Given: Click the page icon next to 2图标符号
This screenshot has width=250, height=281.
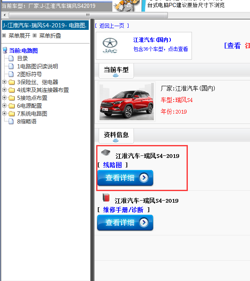Looking at the screenshot, I should (11, 74).
